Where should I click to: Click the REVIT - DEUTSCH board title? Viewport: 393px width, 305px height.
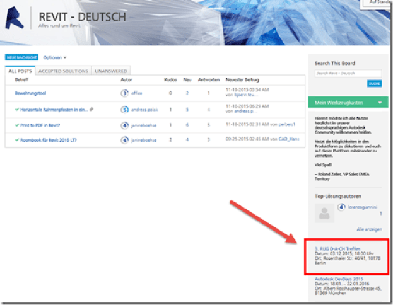(x=82, y=17)
